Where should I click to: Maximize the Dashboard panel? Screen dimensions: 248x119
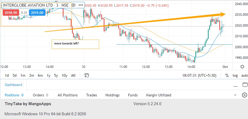[x=245, y=85]
